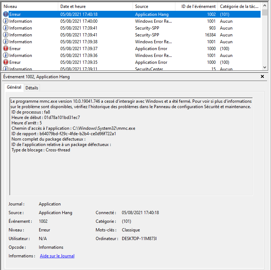Click the Utilisateur value N/A
This screenshot has height=270, width=271.
click(x=43, y=239)
